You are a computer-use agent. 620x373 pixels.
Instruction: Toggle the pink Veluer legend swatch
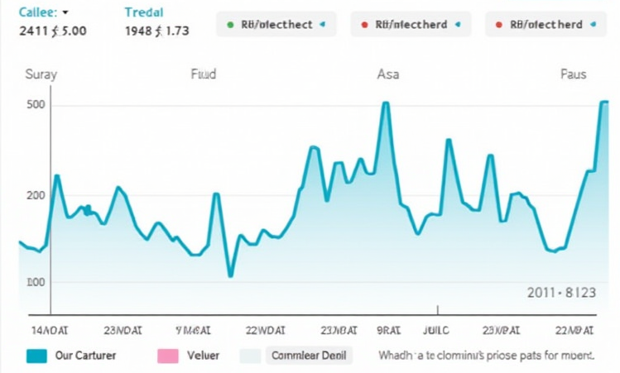tap(168, 356)
